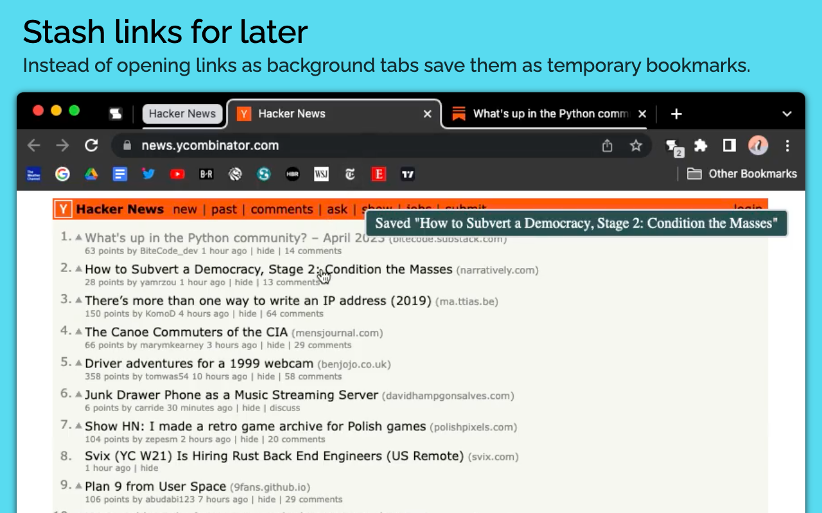The image size is (822, 513).
Task: Expand the tab search chevron
Action: click(x=787, y=114)
